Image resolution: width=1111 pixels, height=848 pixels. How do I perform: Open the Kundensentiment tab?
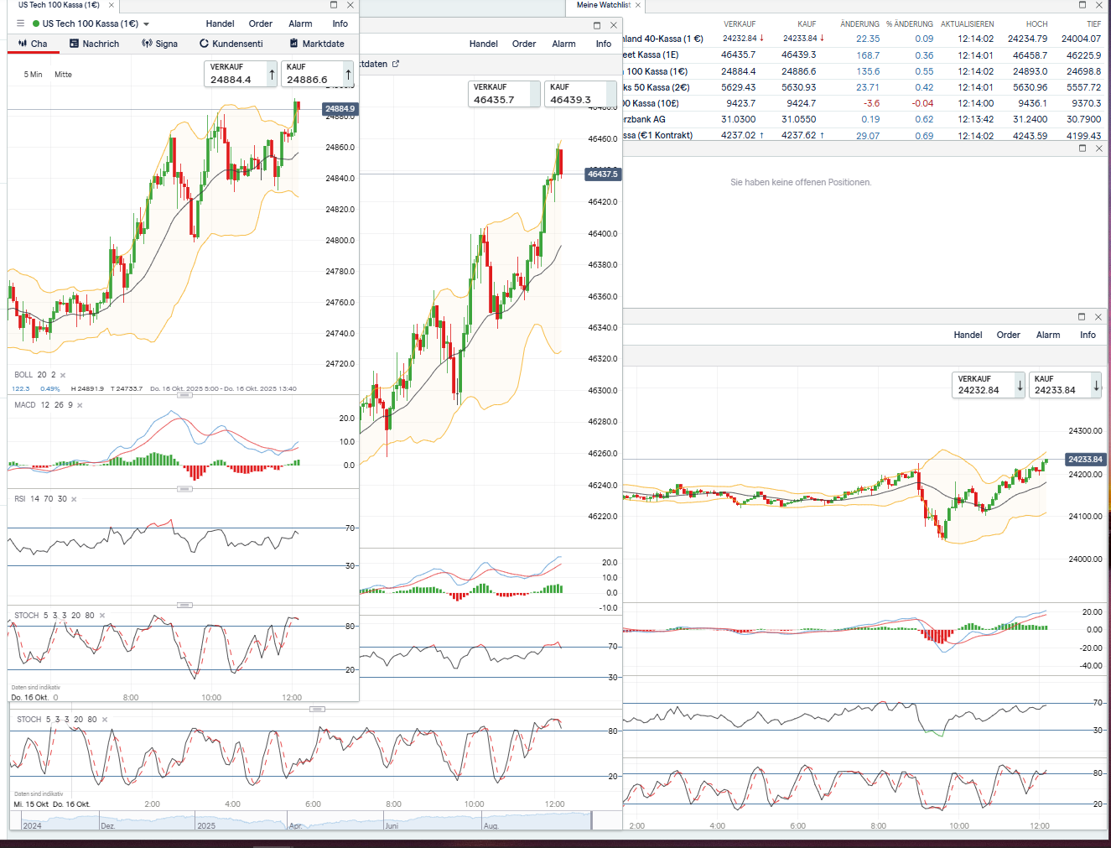pos(231,44)
